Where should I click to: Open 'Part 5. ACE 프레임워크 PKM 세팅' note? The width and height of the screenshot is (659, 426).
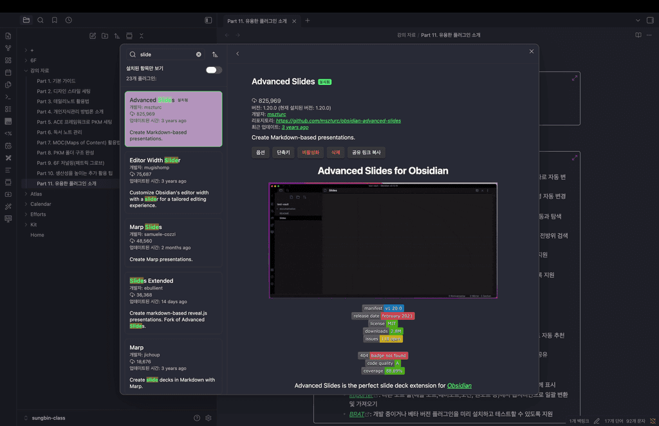pos(75,122)
